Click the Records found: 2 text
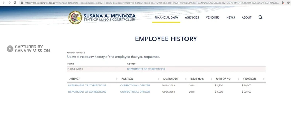The width and height of the screenshot is (291, 133). tap(76, 53)
